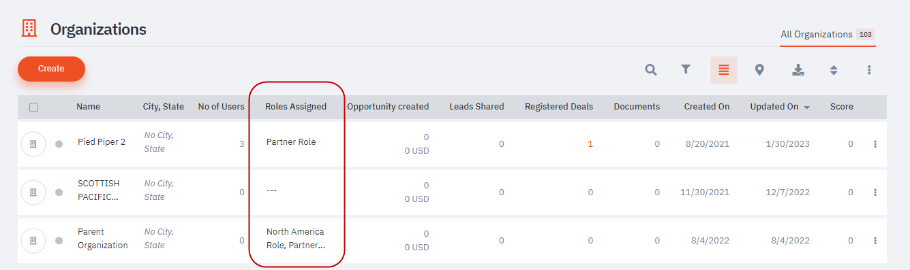This screenshot has height=270, width=910.
Task: Open SCOTTISH PACIFIC row actions menu
Action: (x=875, y=192)
